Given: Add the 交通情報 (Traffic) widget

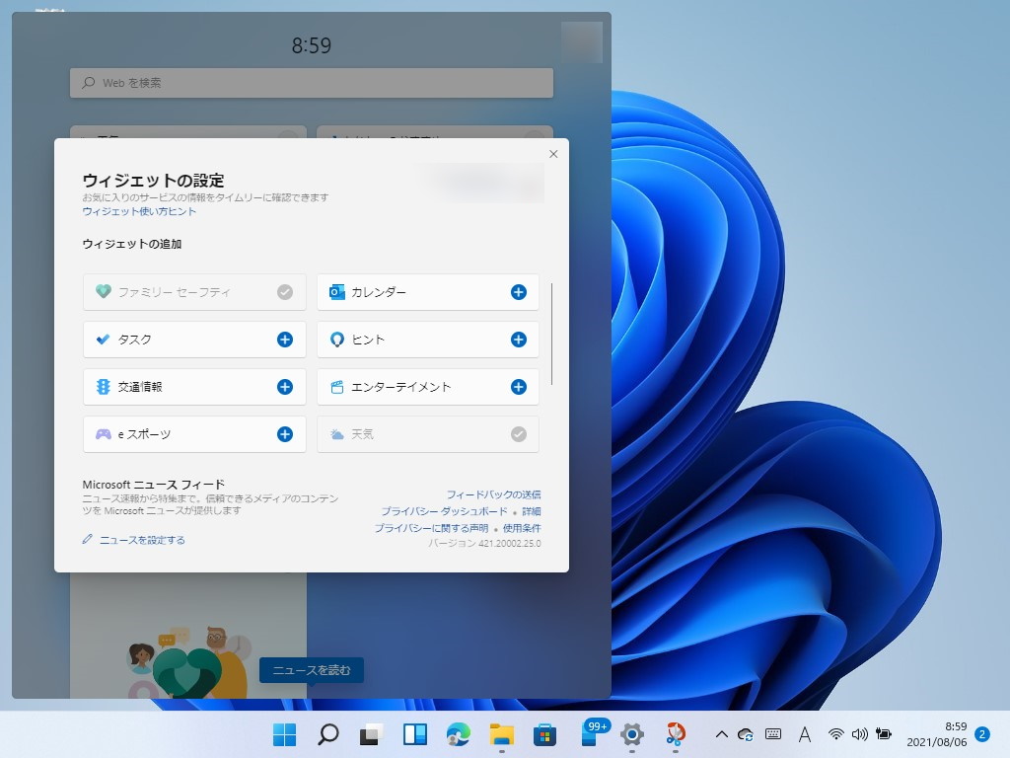Looking at the screenshot, I should tap(283, 387).
